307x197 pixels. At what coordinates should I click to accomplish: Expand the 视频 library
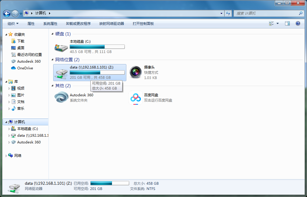click(9, 88)
